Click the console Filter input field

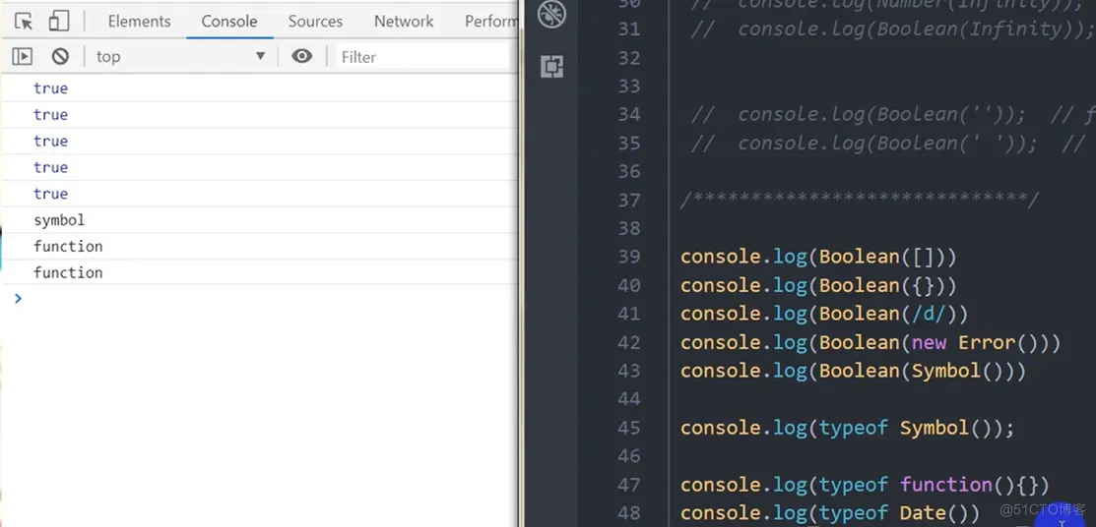(423, 57)
